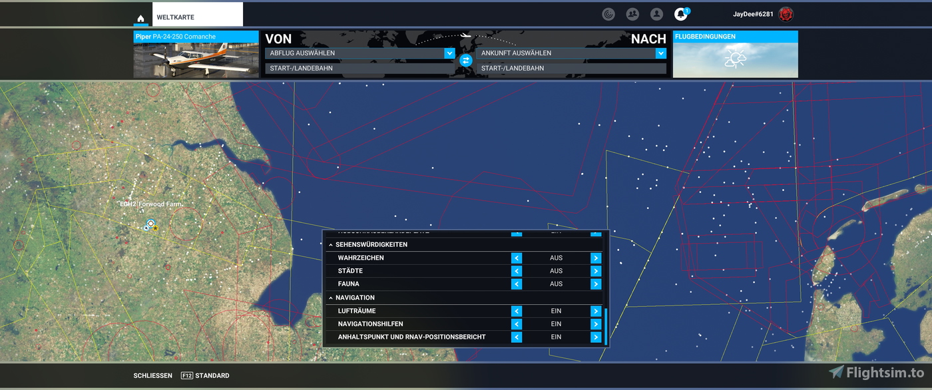Go to the home screen icon
The image size is (932, 390).
[x=140, y=19]
